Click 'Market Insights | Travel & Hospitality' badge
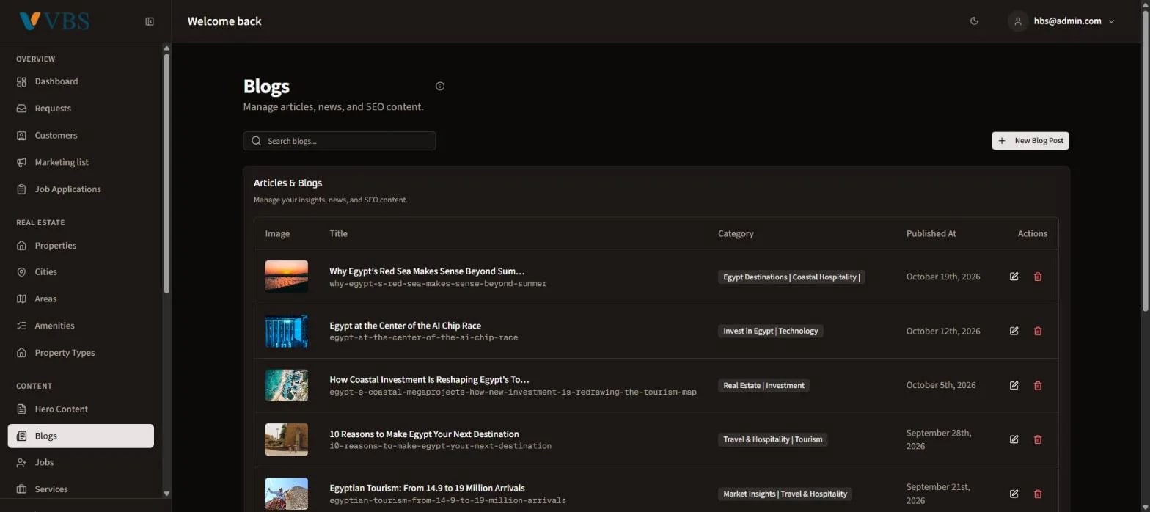Viewport: 1150px width, 512px height. tap(785, 494)
